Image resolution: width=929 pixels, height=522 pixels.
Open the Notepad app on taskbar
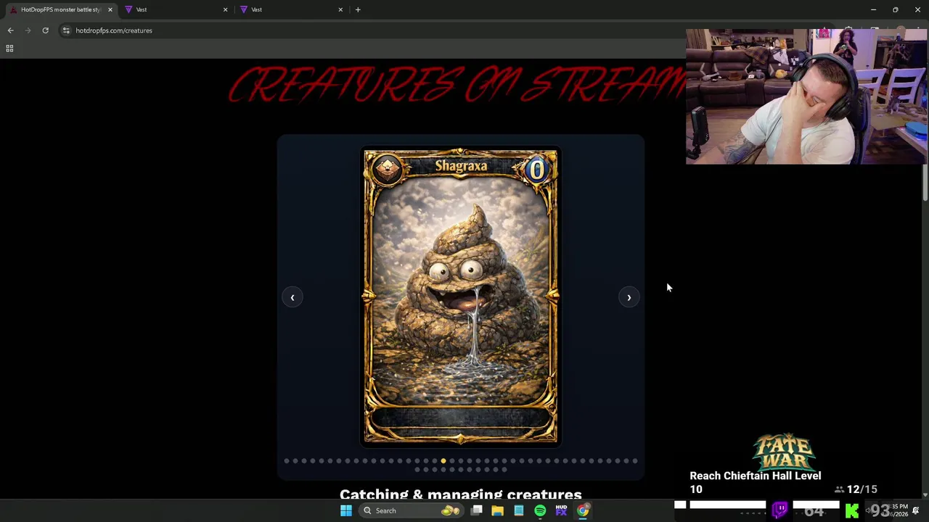coord(519,510)
